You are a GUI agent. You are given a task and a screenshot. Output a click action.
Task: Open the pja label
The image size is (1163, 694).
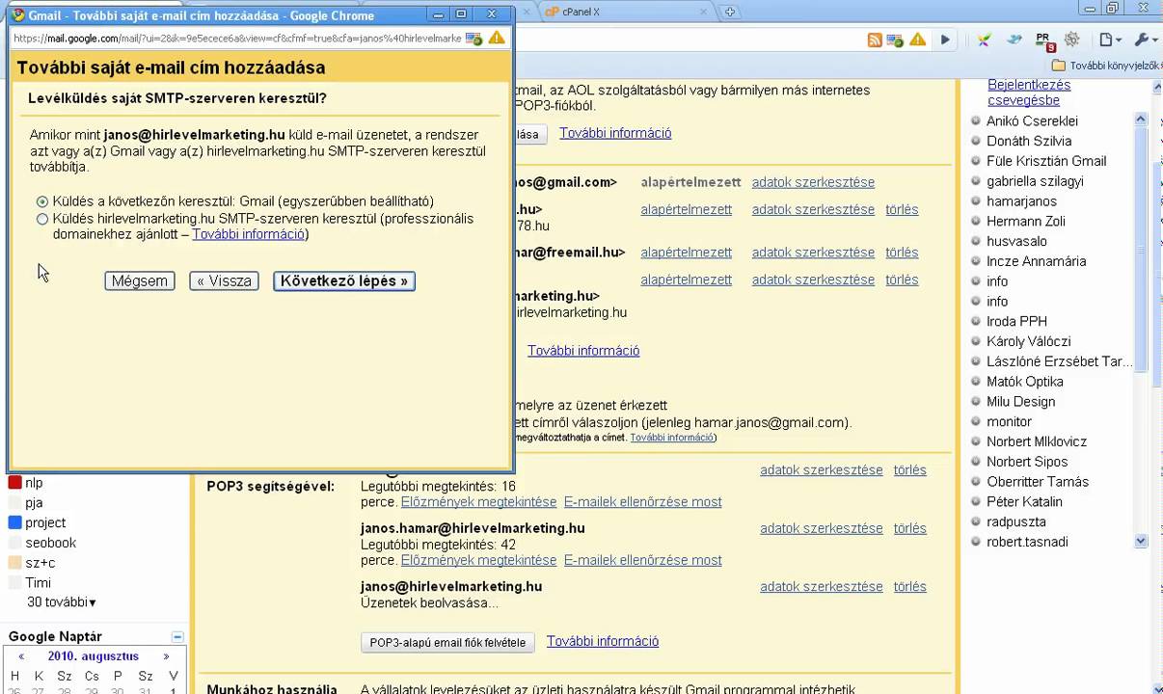[x=34, y=503]
